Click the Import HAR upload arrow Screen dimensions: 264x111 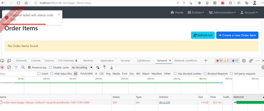tap(104, 67)
